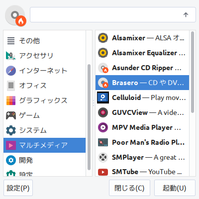The height and width of the screenshot is (199, 199).
Task: Click the Brasero disc-burn icon in the list
Action: (x=103, y=83)
